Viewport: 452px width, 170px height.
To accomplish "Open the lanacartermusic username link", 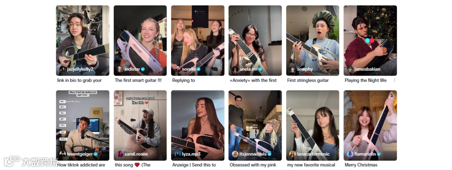I will tap(313, 154).
